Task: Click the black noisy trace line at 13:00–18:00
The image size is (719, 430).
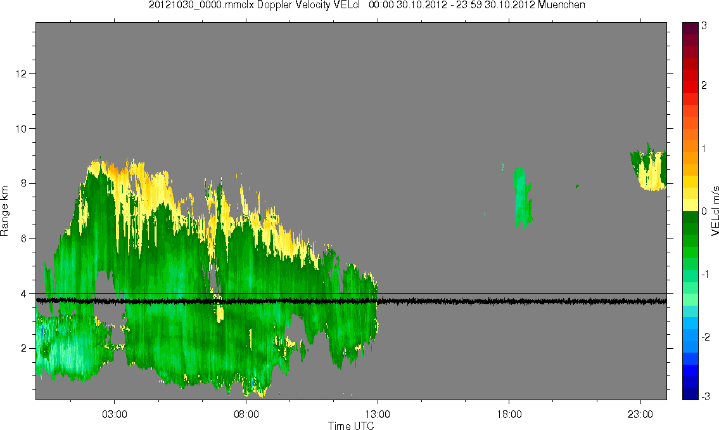Action: [x=443, y=301]
